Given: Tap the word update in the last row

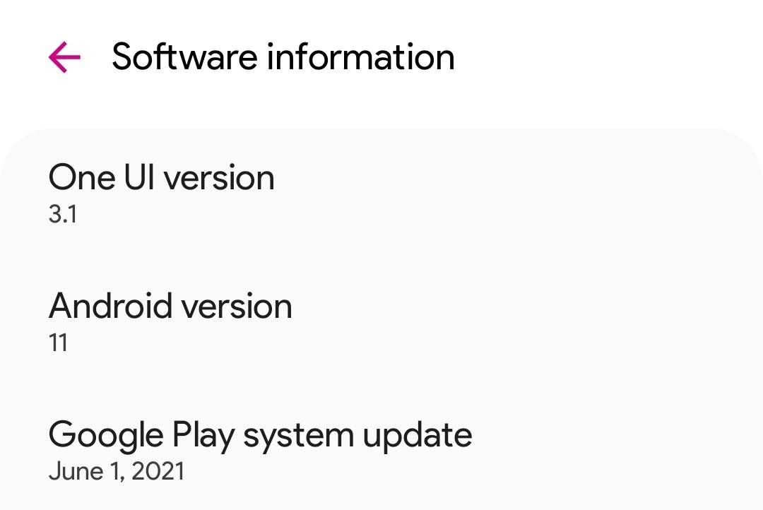Looking at the screenshot, I should 417,436.
